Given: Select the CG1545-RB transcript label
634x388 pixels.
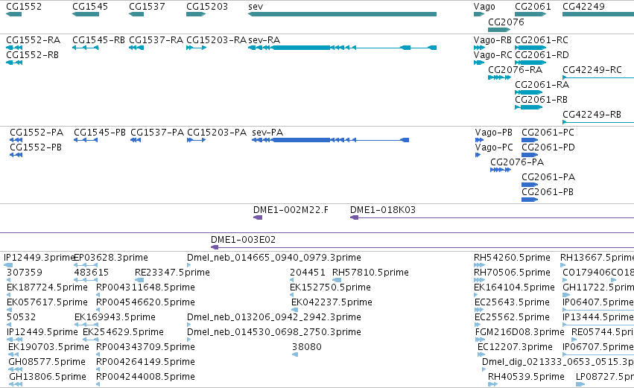Looking at the screenshot, I should tap(98, 40).
